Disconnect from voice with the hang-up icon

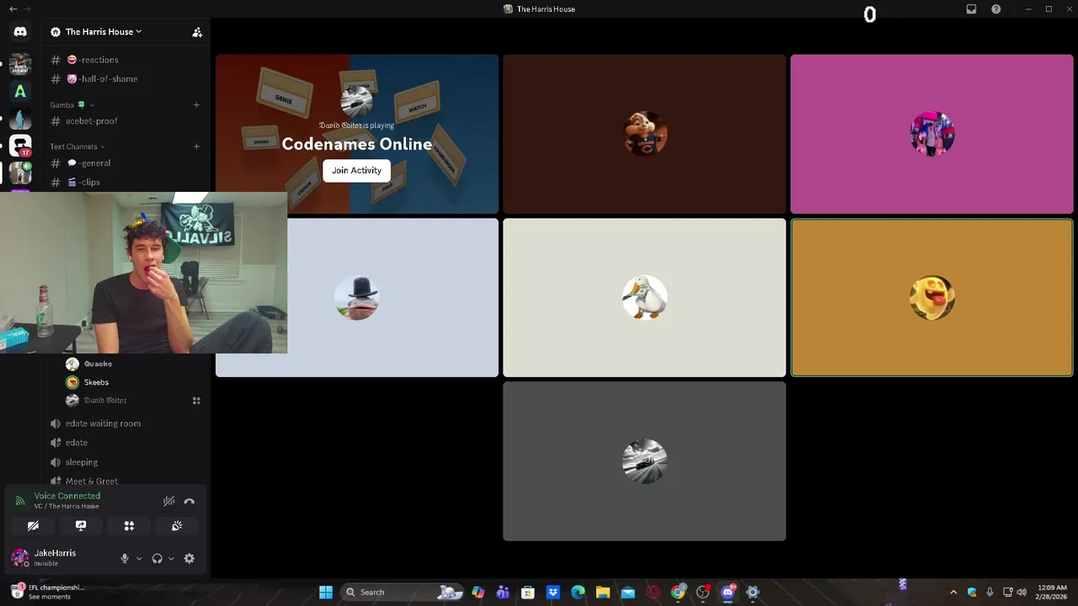tap(189, 502)
